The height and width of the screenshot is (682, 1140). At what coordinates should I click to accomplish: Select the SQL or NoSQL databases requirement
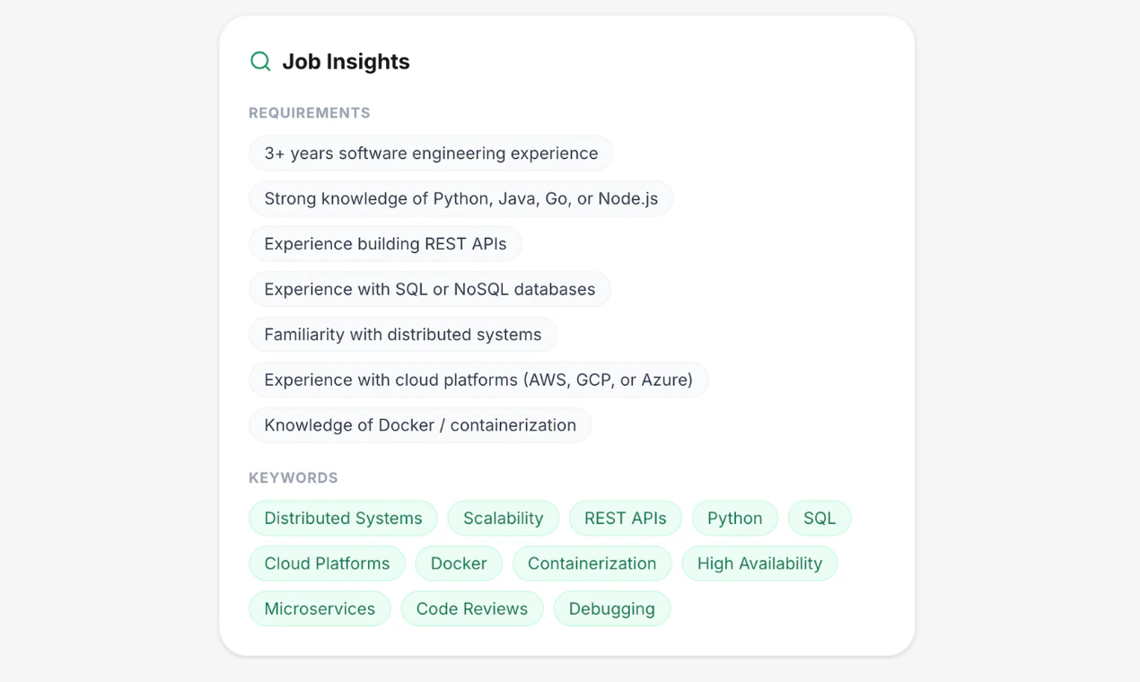(429, 289)
